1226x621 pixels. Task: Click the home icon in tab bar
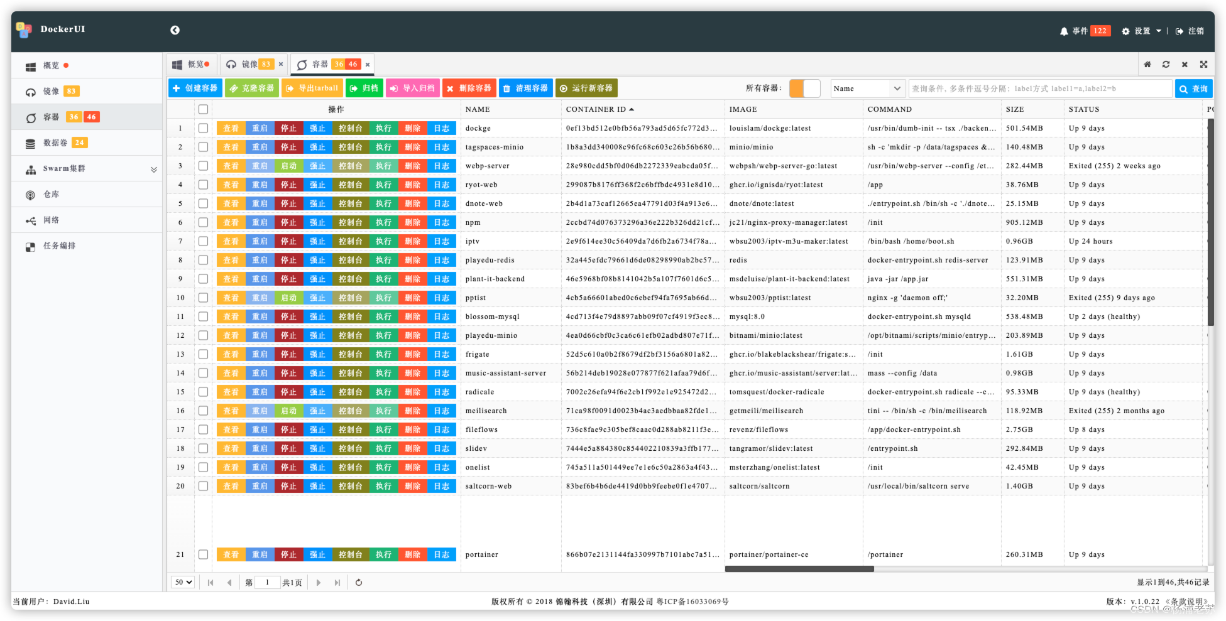[x=1147, y=64]
